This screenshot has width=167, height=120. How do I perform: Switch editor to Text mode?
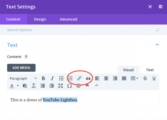point(150,70)
